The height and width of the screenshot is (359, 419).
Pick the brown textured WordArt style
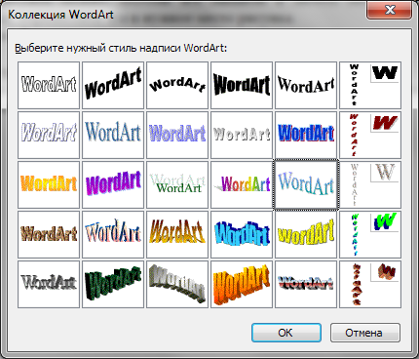(x=49, y=234)
